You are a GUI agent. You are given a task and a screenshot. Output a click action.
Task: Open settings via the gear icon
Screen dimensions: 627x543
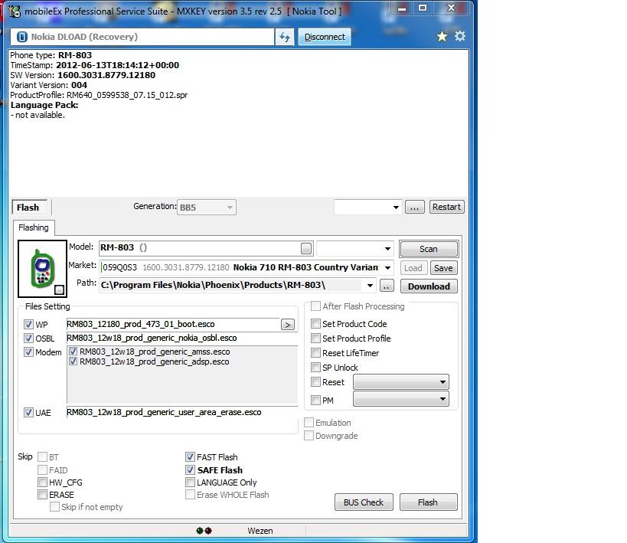pos(460,37)
